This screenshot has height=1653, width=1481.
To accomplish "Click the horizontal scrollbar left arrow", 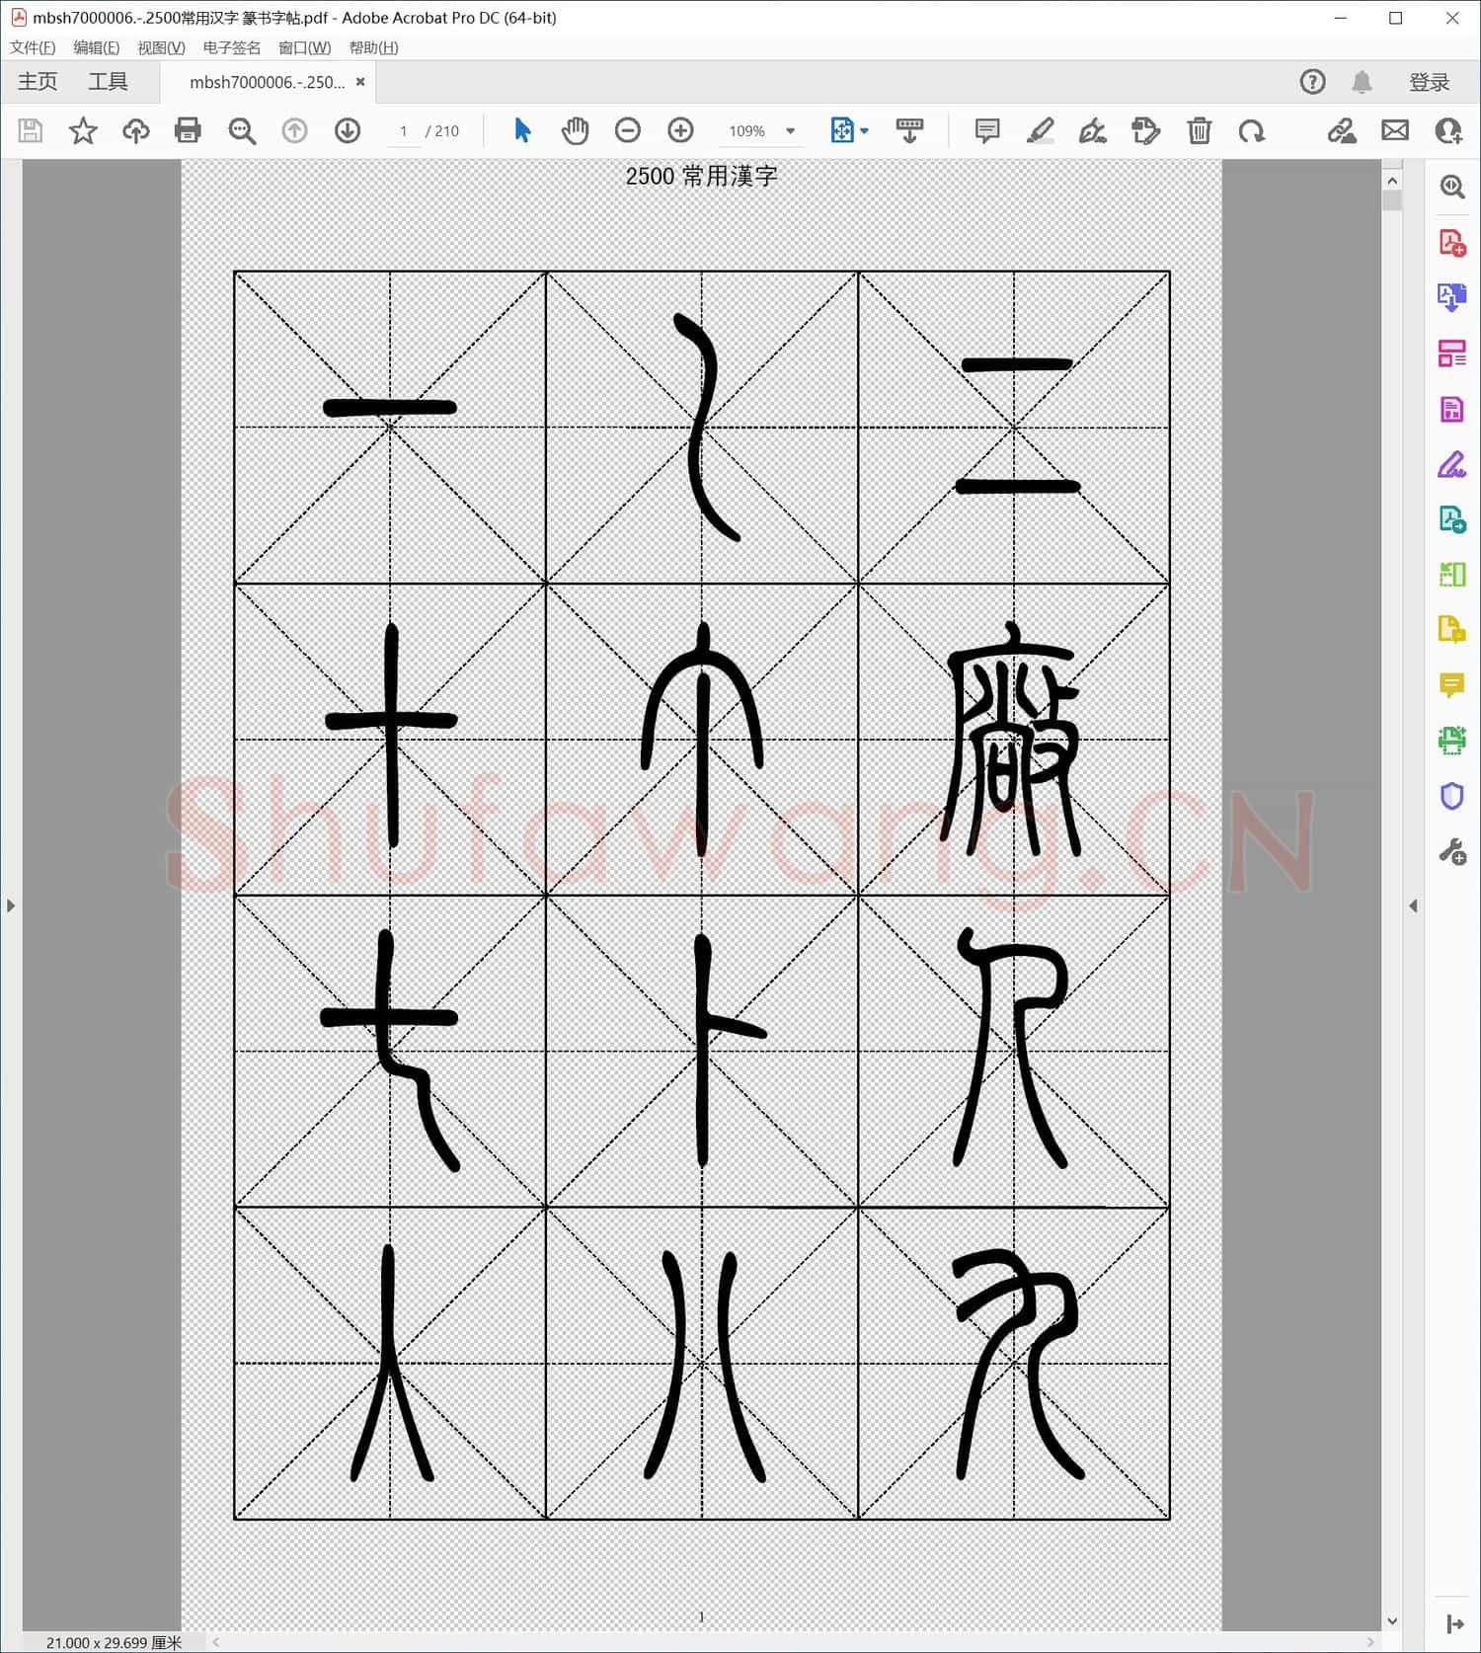I will [x=215, y=1642].
